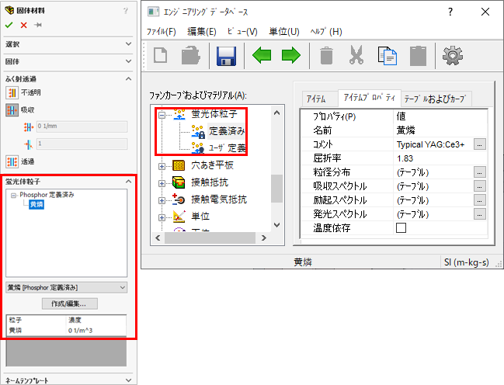Click the 穴あき平板 perforated plate icon

[x=179, y=165]
